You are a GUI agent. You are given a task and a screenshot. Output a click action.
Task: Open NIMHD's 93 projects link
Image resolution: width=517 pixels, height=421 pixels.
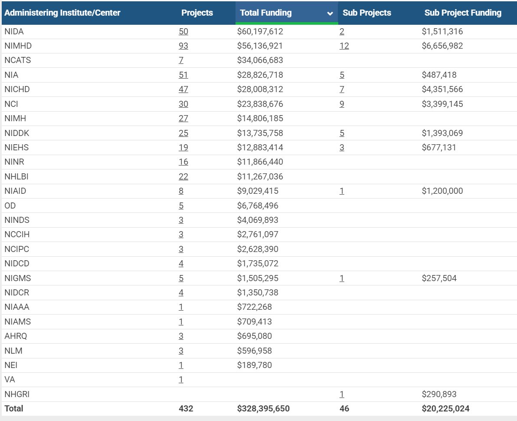click(183, 46)
